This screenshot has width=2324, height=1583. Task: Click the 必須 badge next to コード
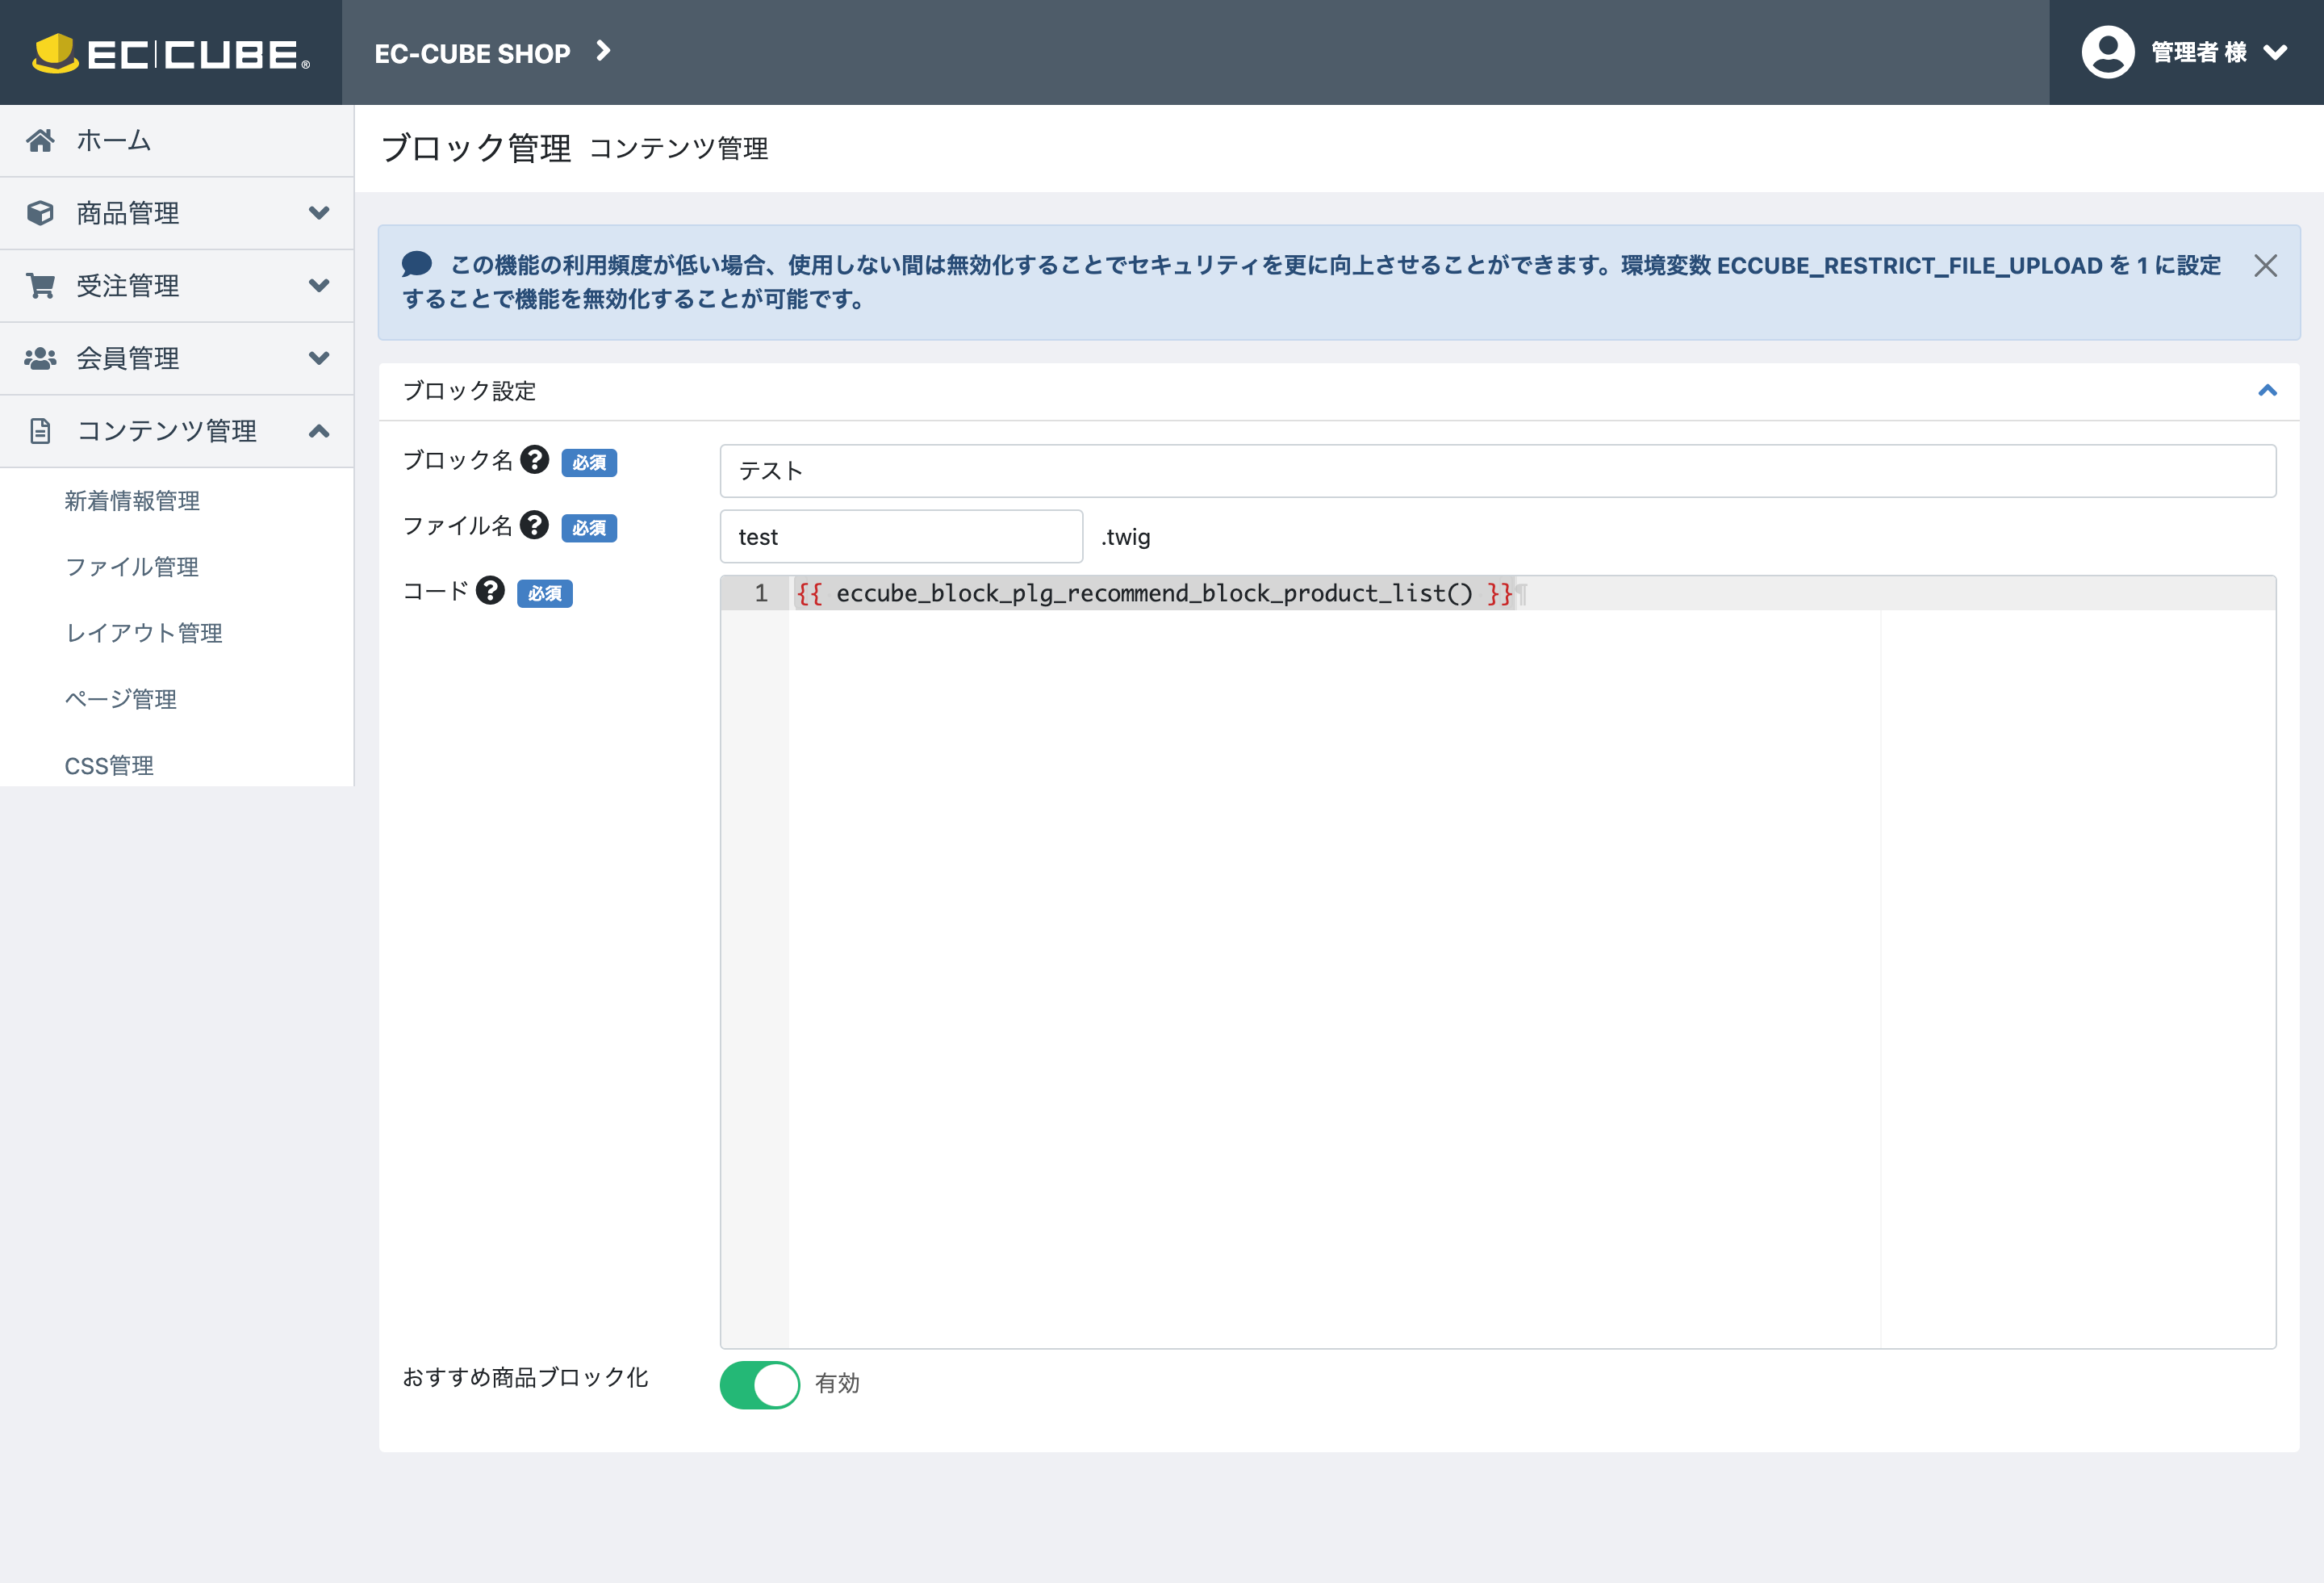click(544, 593)
